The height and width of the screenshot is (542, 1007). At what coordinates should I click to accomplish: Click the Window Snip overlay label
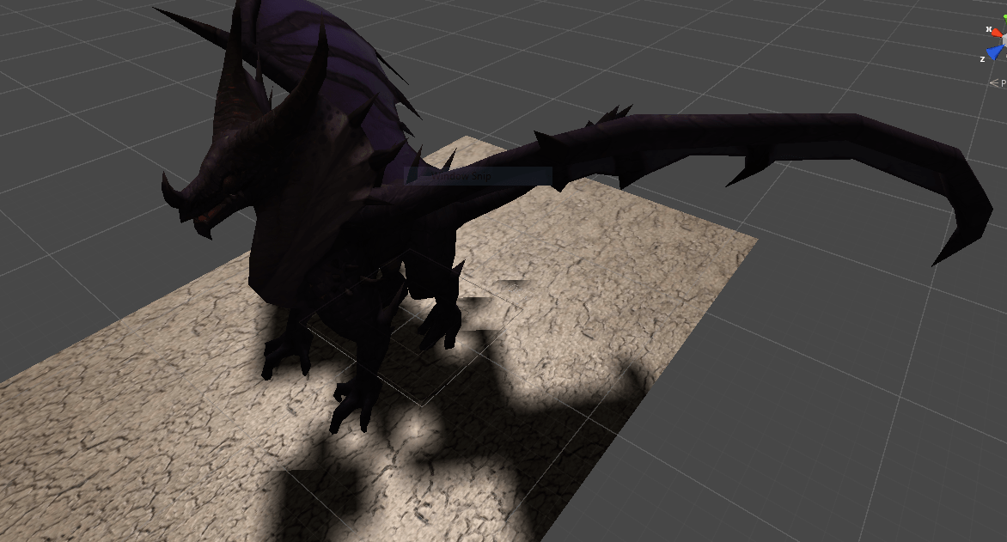[x=462, y=177]
